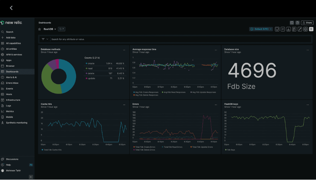Toggle the create row in pie legend
This screenshot has width=316, height=180.
tap(105, 64)
